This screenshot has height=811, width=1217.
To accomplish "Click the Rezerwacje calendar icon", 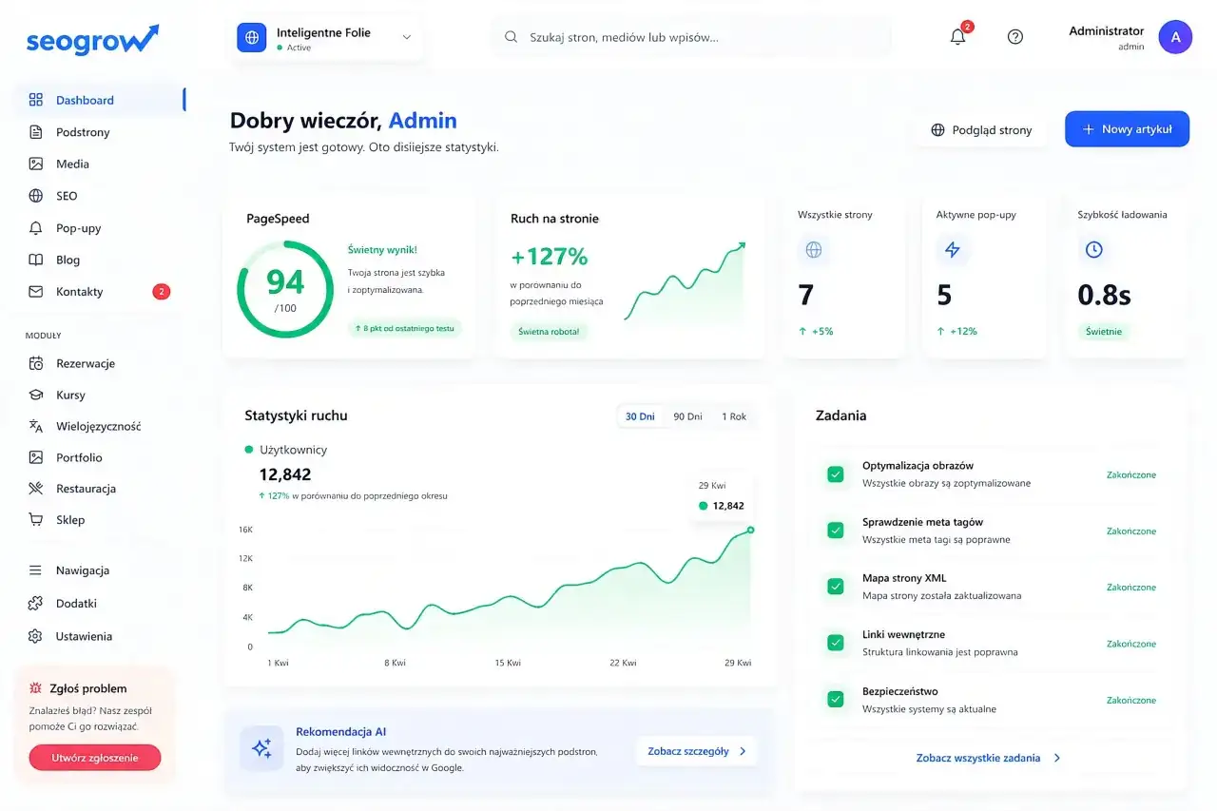I will (x=36, y=363).
